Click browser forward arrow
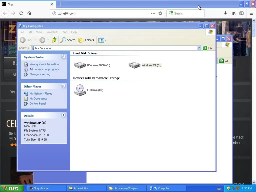 click(13, 13)
